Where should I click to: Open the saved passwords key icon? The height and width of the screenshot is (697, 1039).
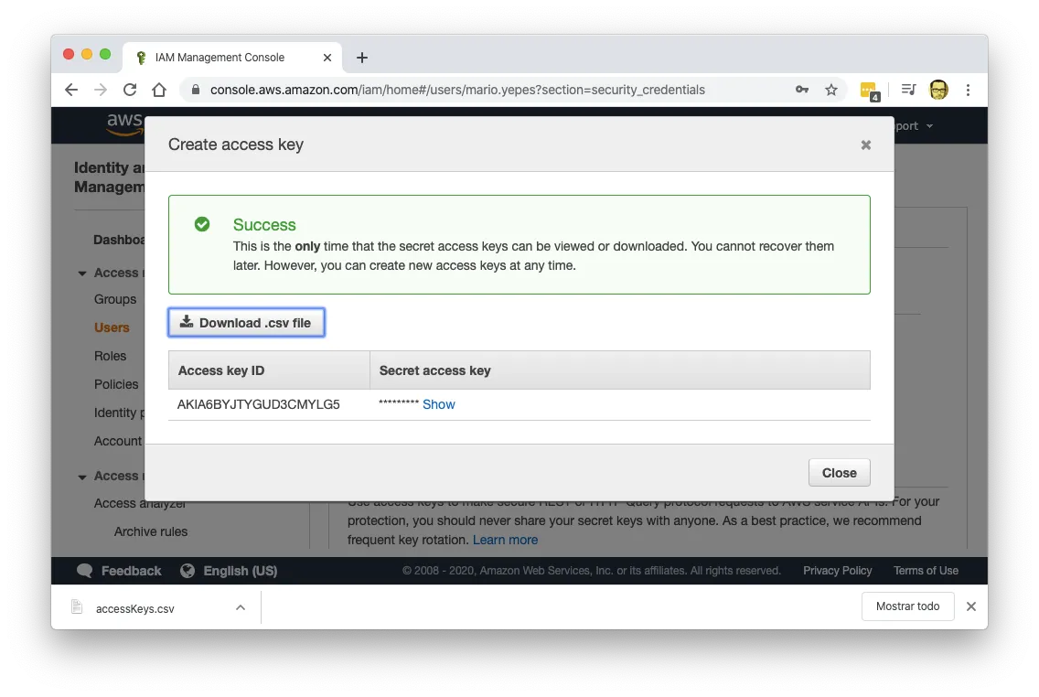tap(802, 90)
